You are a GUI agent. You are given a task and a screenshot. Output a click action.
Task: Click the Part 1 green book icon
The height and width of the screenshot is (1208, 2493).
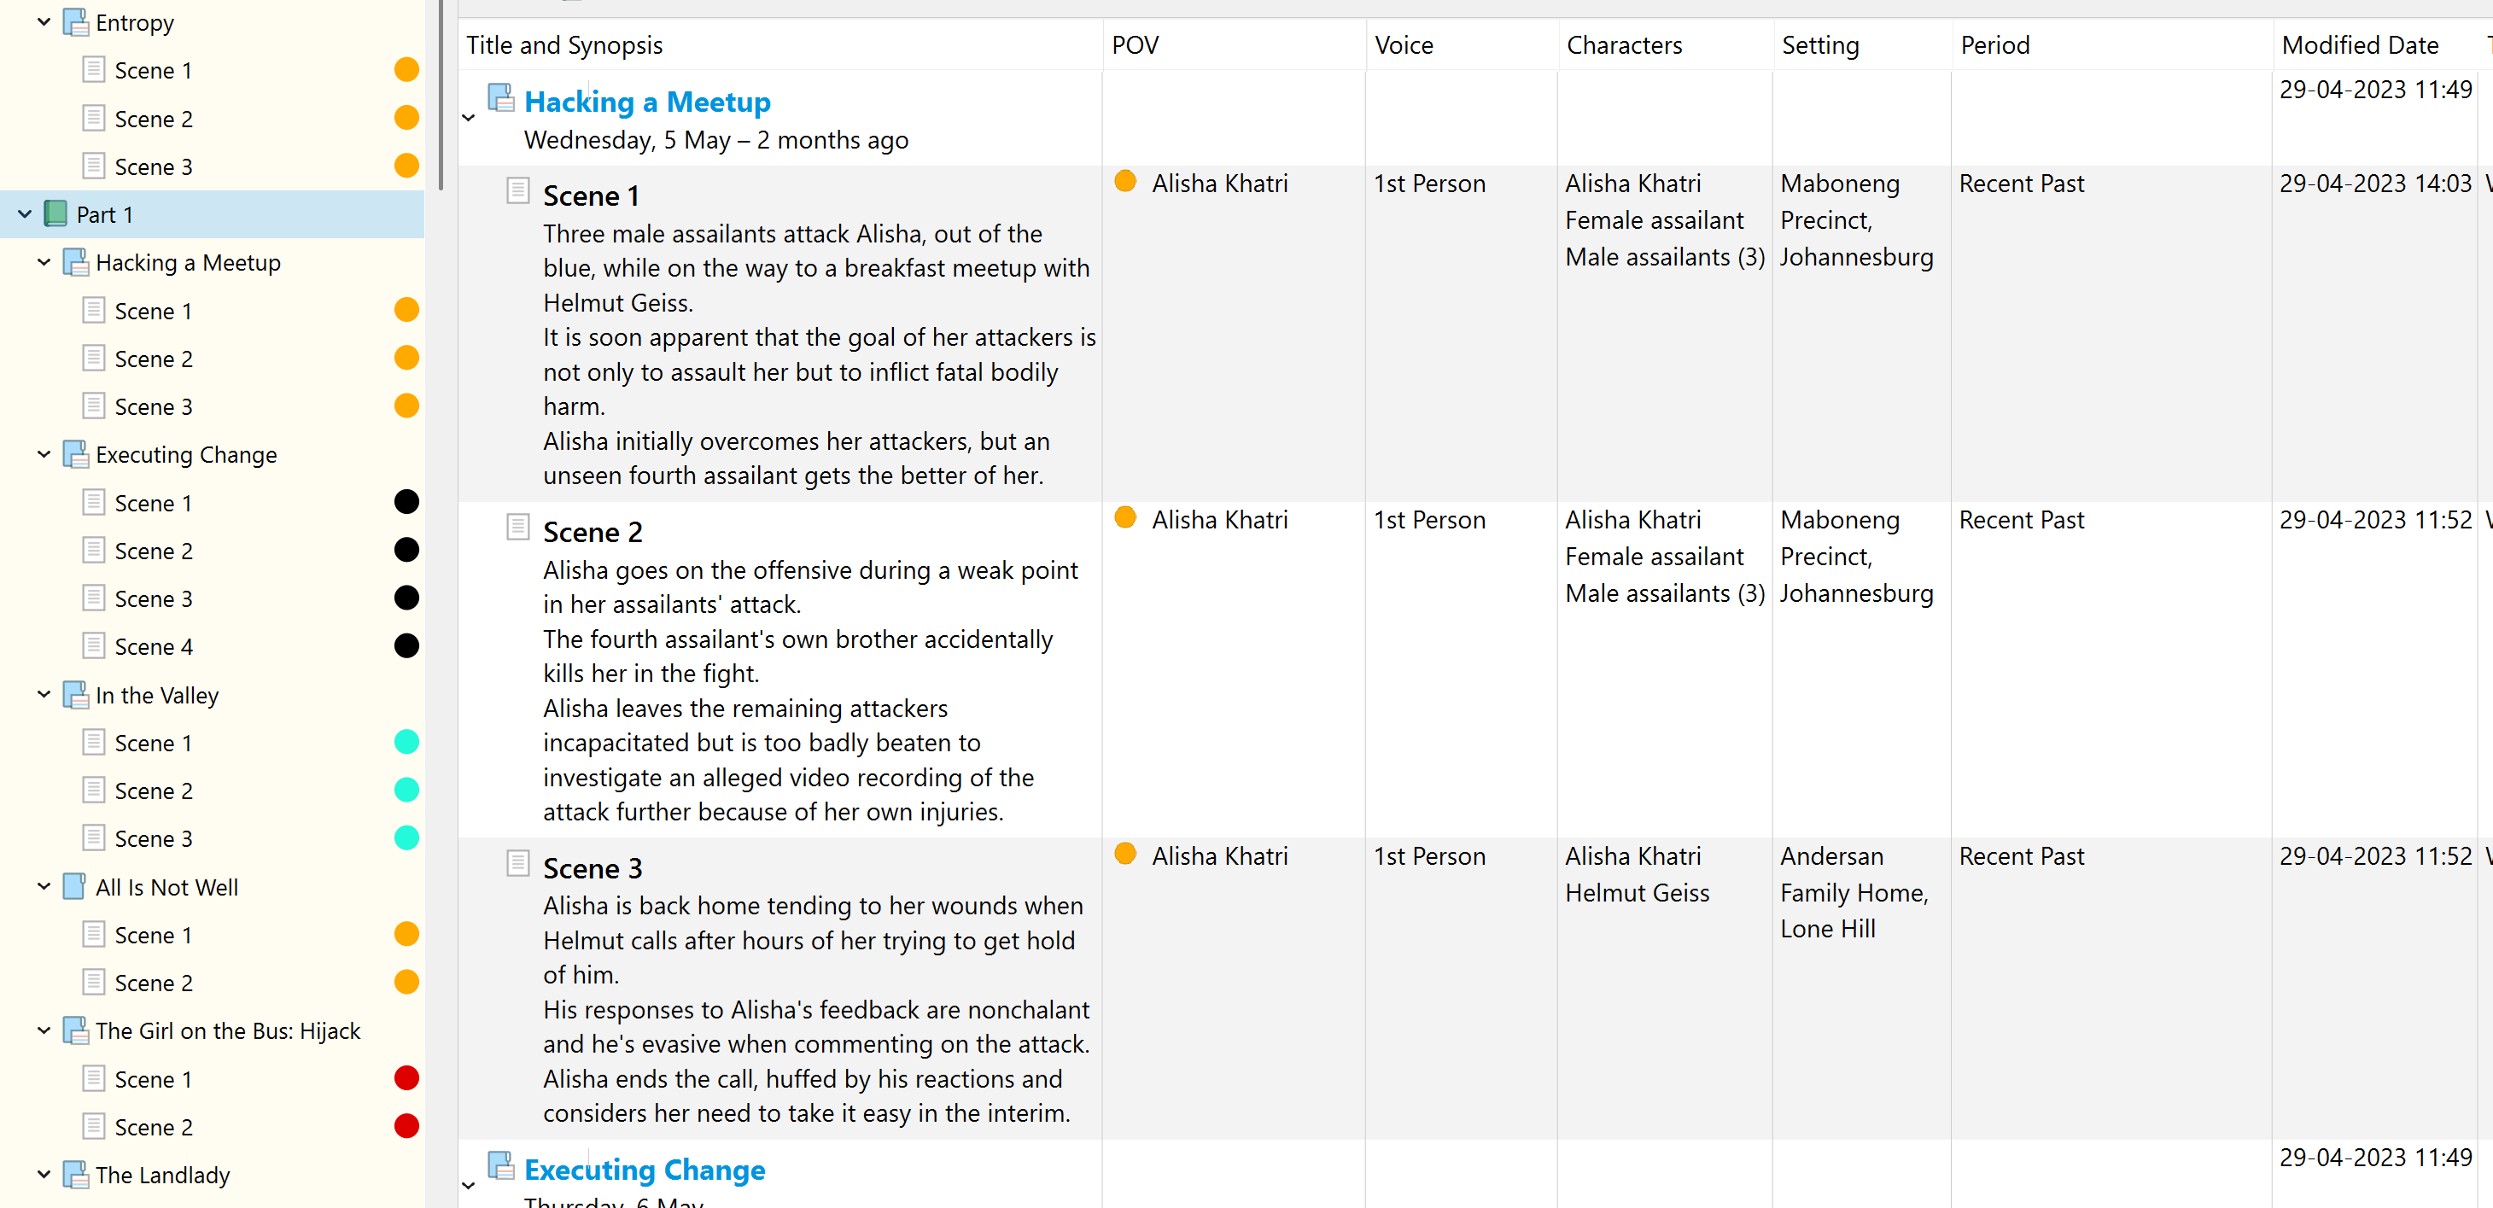pyautogui.click(x=56, y=214)
